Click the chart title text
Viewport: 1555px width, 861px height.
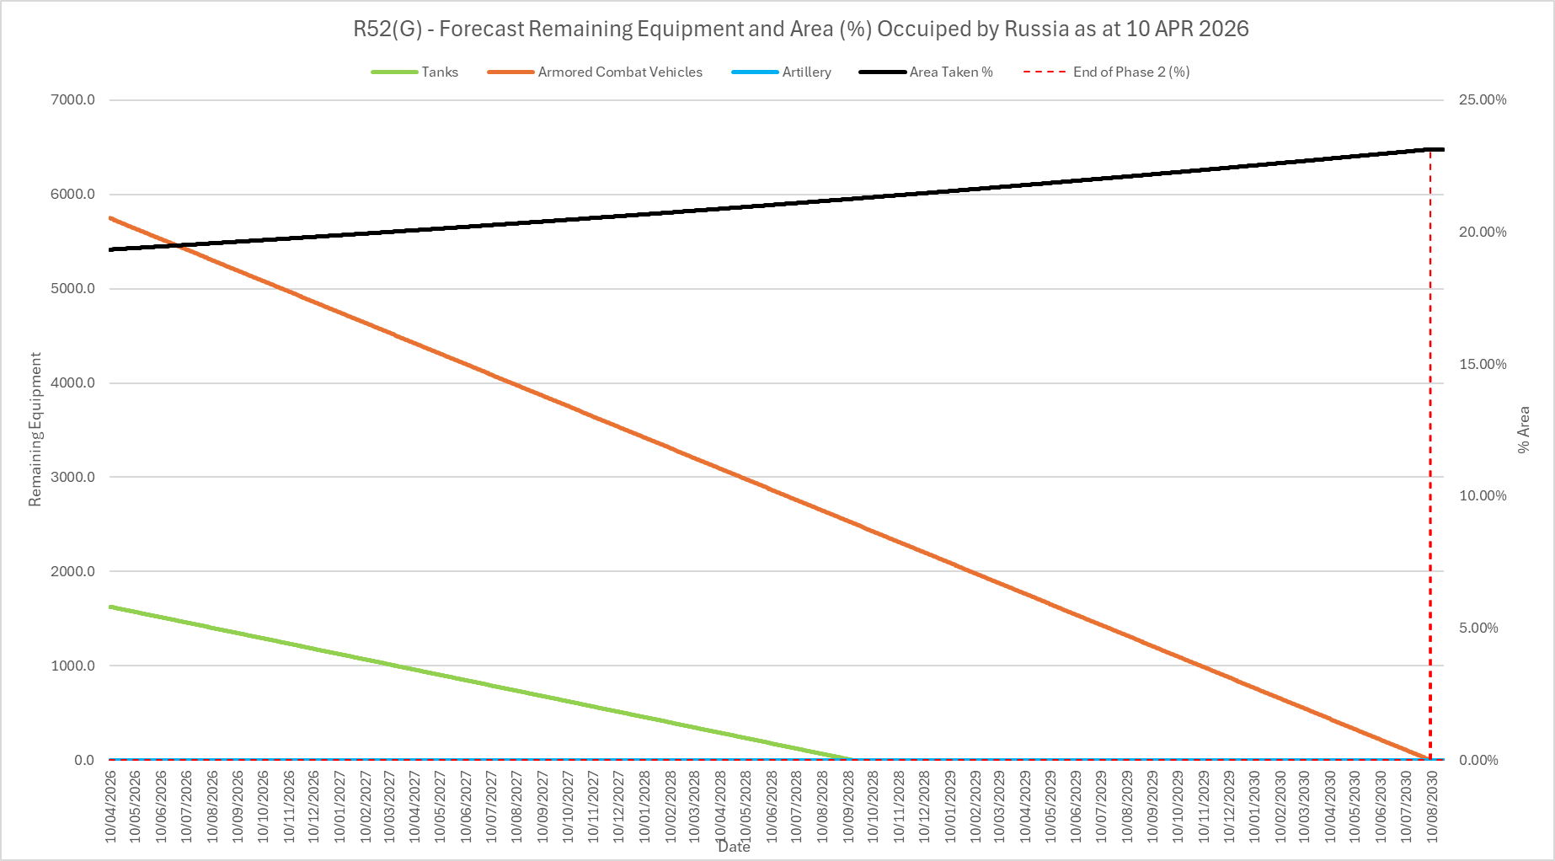[800, 29]
